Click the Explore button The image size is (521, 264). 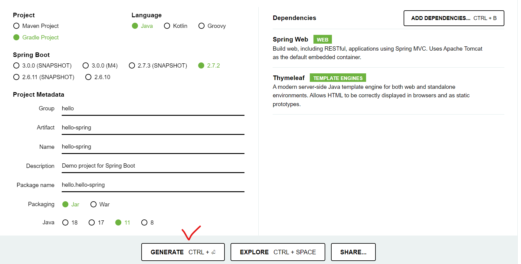coord(278,252)
